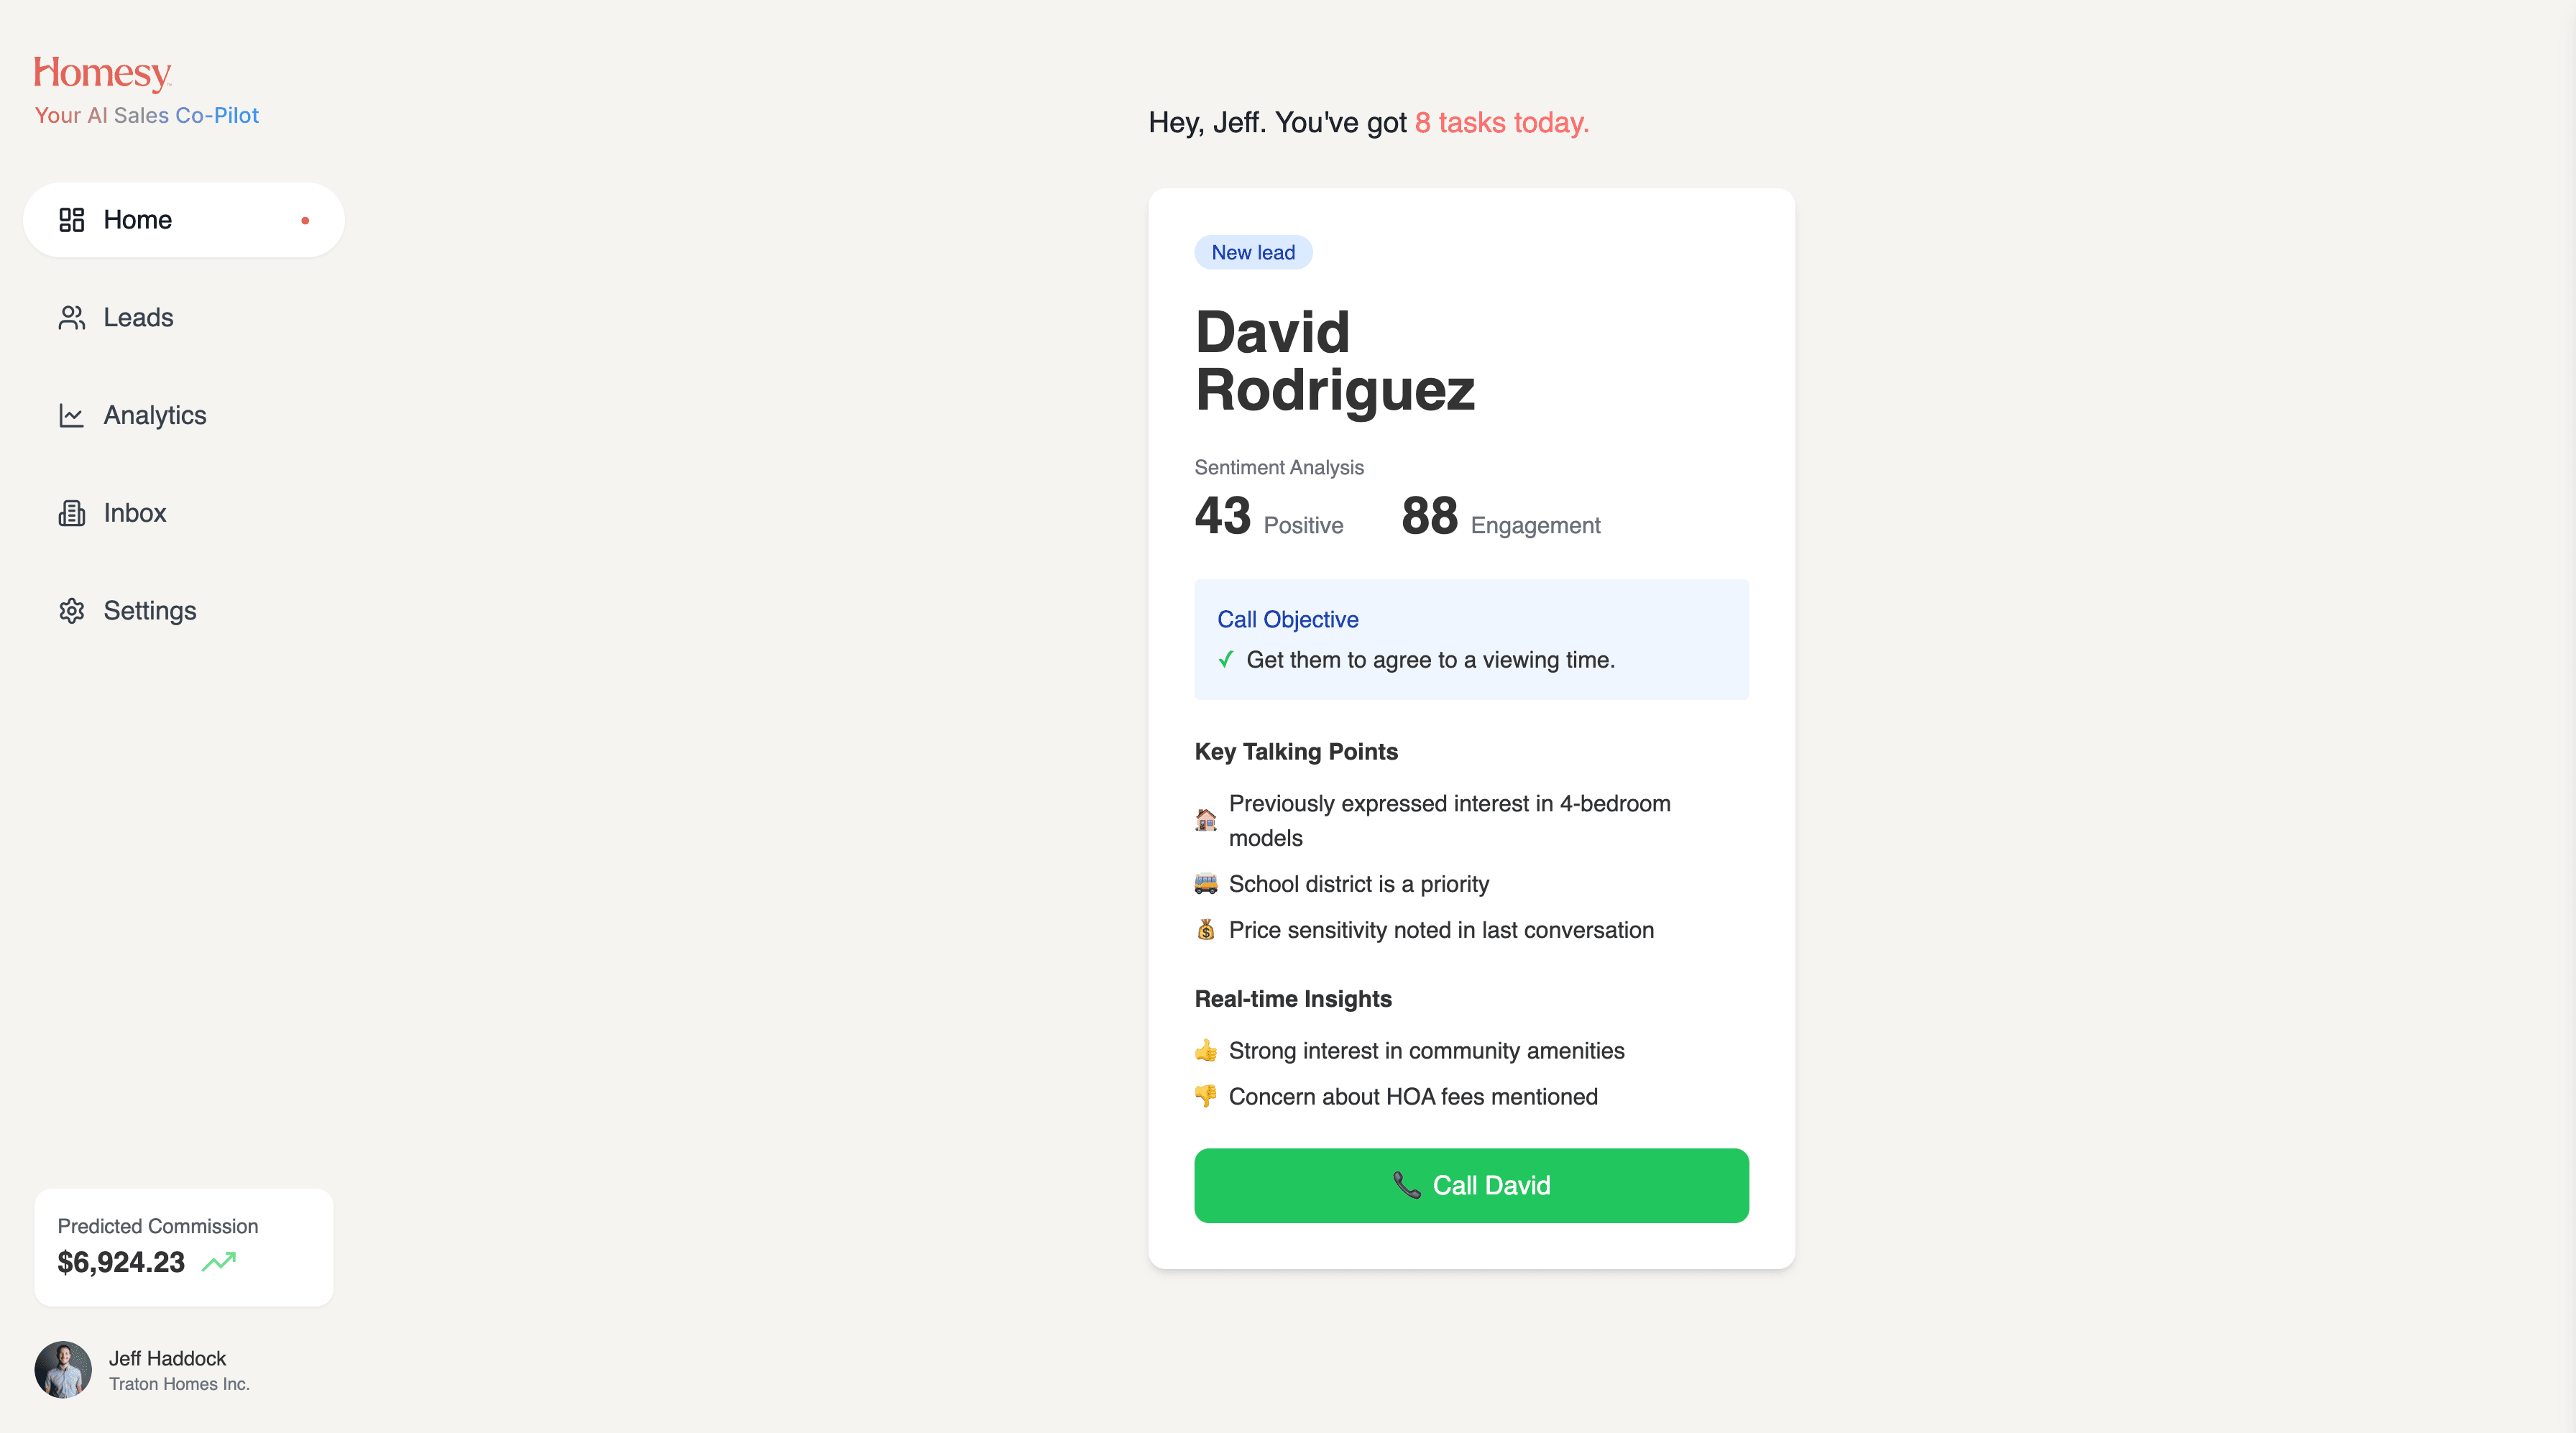Click the New lead badge label
This screenshot has width=2576, height=1433.
tap(1253, 252)
